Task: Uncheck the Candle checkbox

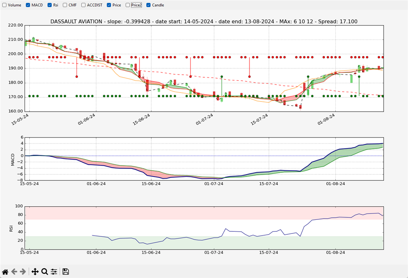Action: (148, 5)
